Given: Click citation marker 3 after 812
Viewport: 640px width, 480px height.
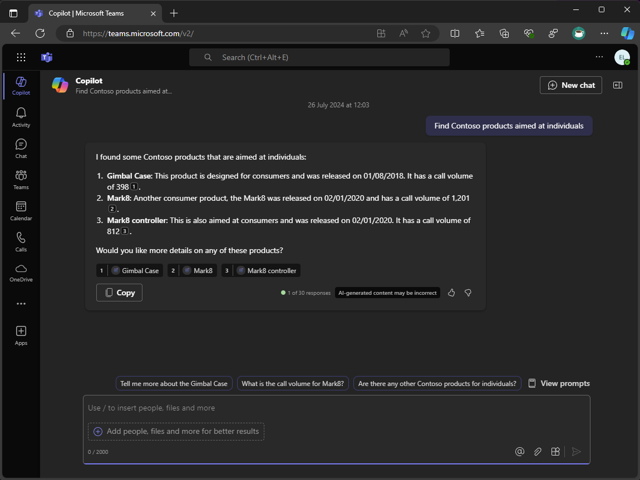Looking at the screenshot, I should tap(125, 231).
